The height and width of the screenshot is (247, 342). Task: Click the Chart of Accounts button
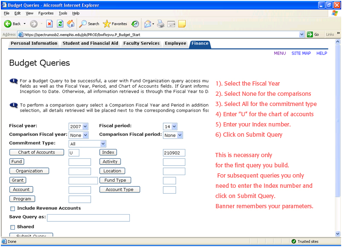click(x=36, y=152)
